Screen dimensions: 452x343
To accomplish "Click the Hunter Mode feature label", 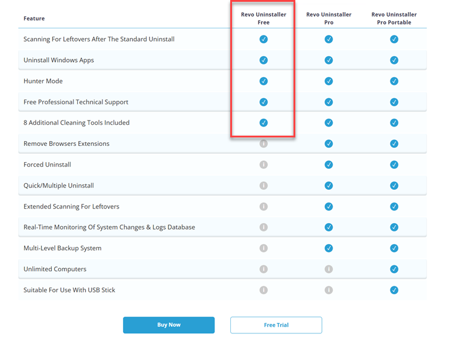I will (43, 81).
